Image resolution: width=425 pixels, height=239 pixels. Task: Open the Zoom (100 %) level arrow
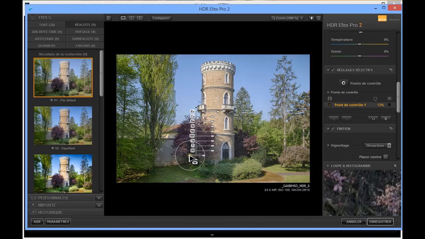tap(301, 18)
